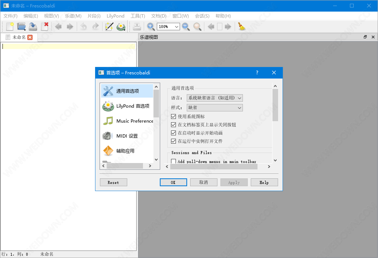Toggle 在启动时显示开始动画 checkbox
The width and height of the screenshot is (378, 258).
coord(173,133)
